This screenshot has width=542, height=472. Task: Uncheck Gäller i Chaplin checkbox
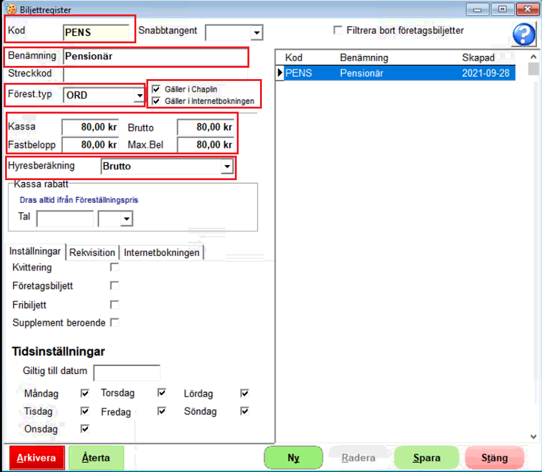point(156,89)
